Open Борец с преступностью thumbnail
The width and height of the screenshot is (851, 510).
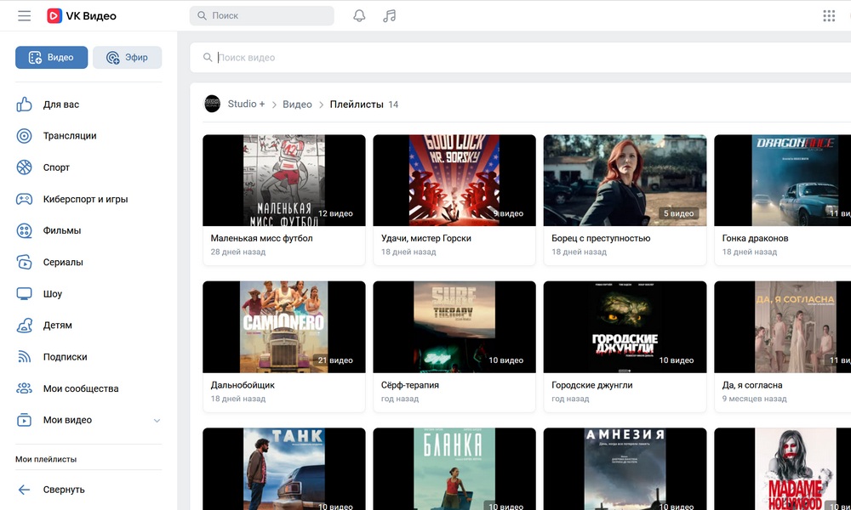coord(625,180)
